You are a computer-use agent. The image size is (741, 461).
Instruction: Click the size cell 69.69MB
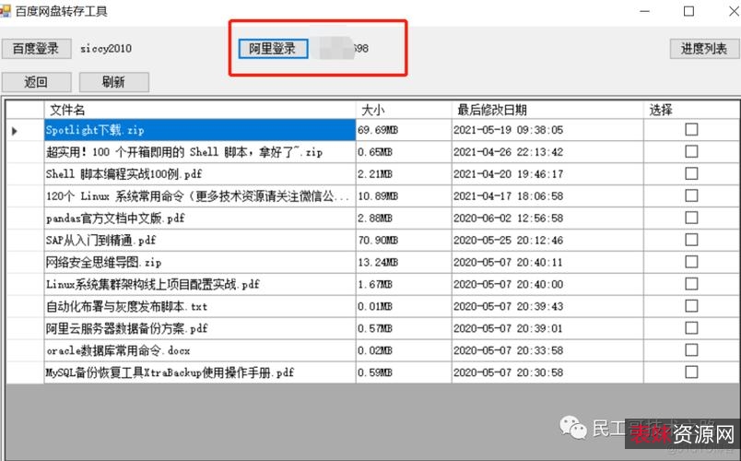click(x=404, y=130)
